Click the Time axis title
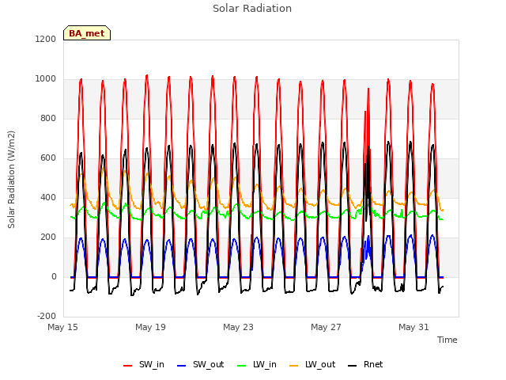Viewport: 506px width, 380px height. (x=447, y=340)
